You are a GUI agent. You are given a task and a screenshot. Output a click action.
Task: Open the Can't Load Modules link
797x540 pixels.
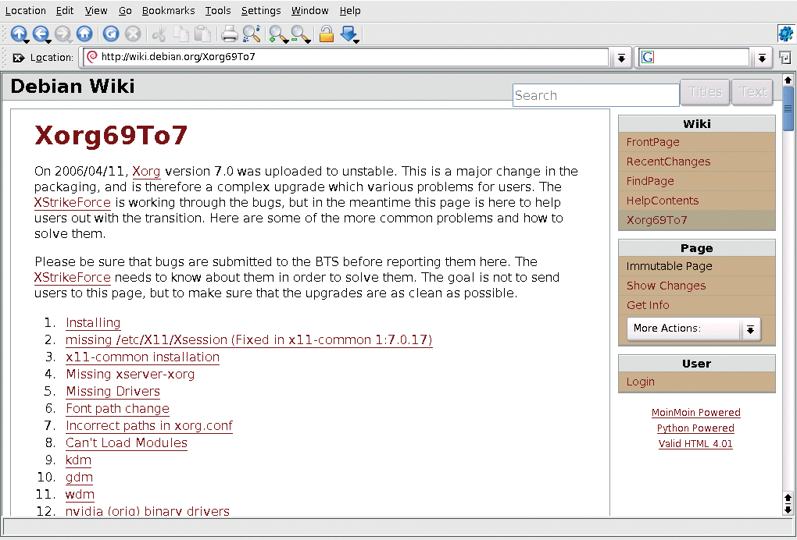[x=127, y=442]
